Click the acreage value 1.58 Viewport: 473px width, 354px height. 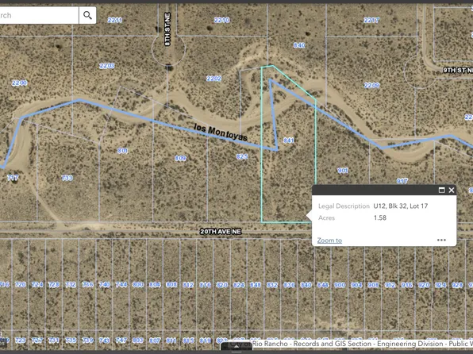(x=380, y=218)
